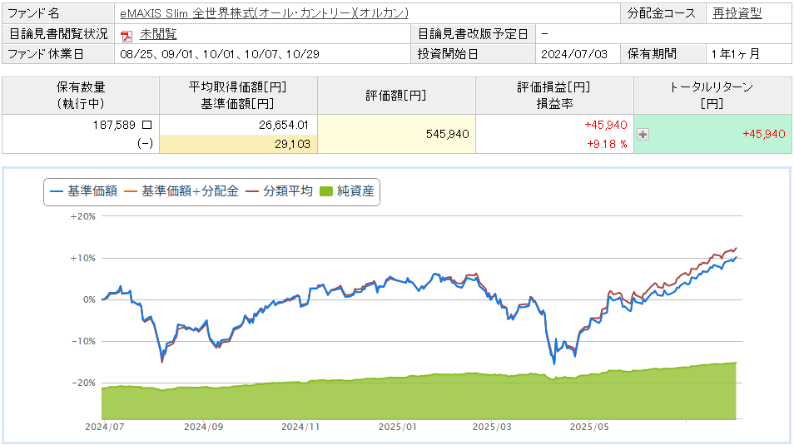This screenshot has height=445, width=794.
Task: Click the 2025/01 axis label on chart
Action: (398, 427)
